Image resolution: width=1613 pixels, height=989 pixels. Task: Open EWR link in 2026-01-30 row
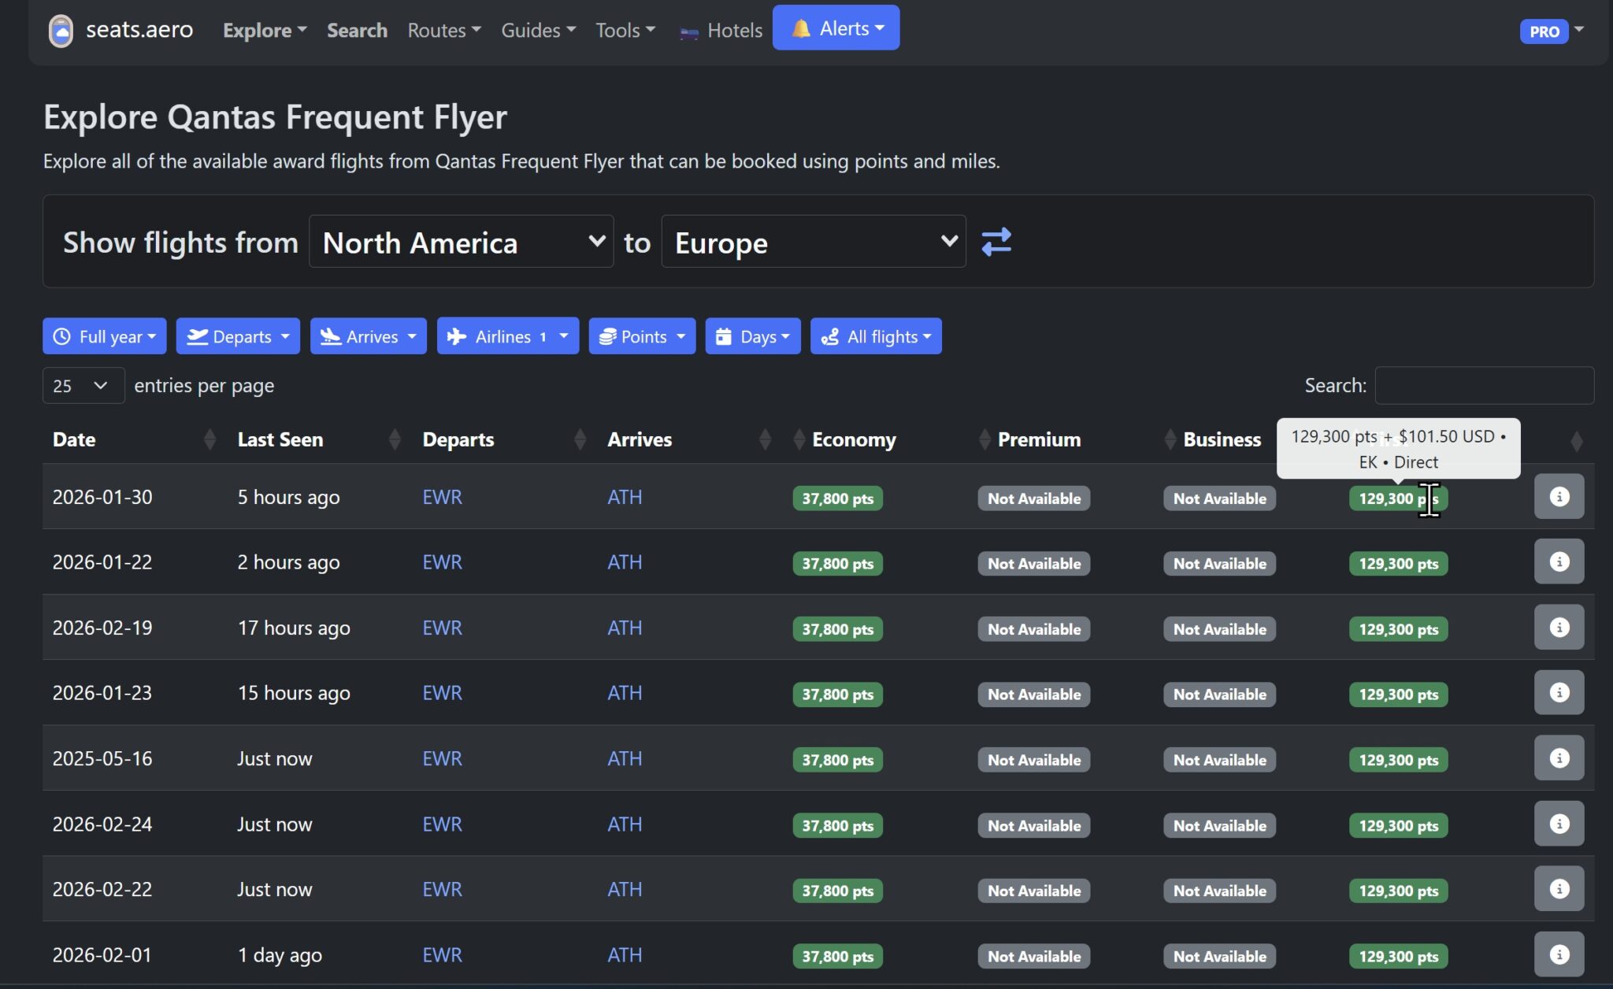click(442, 497)
